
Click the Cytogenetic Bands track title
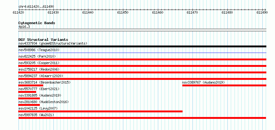pyautogui.click(x=37, y=23)
